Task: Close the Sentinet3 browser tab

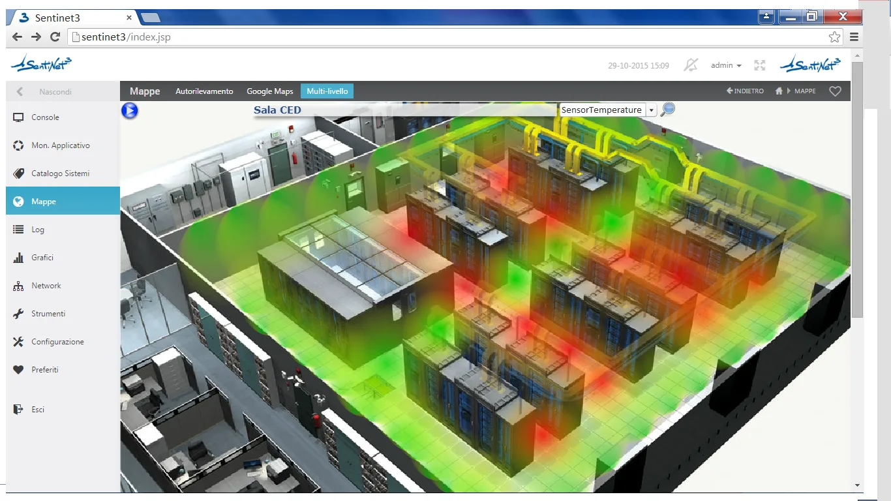Action: 129,18
